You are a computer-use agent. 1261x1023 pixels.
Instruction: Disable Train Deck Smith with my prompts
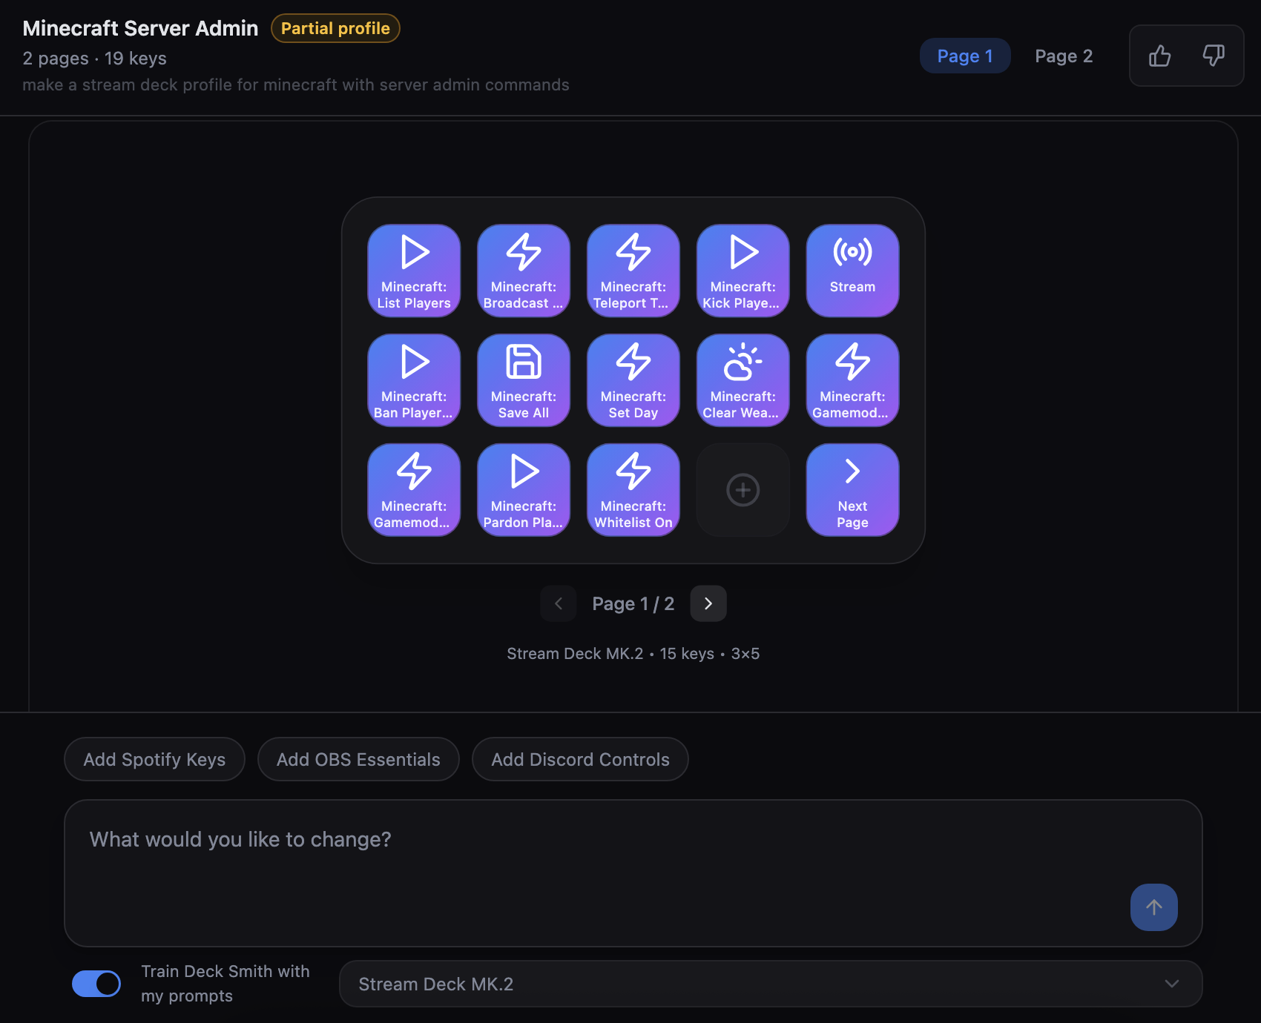point(96,983)
